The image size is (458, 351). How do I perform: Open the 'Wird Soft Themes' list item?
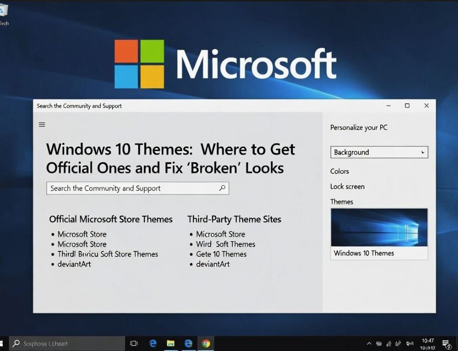click(x=225, y=244)
